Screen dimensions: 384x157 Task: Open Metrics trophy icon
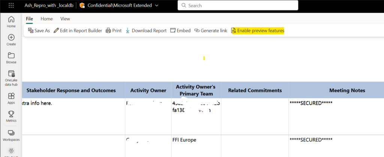[x=11, y=116]
